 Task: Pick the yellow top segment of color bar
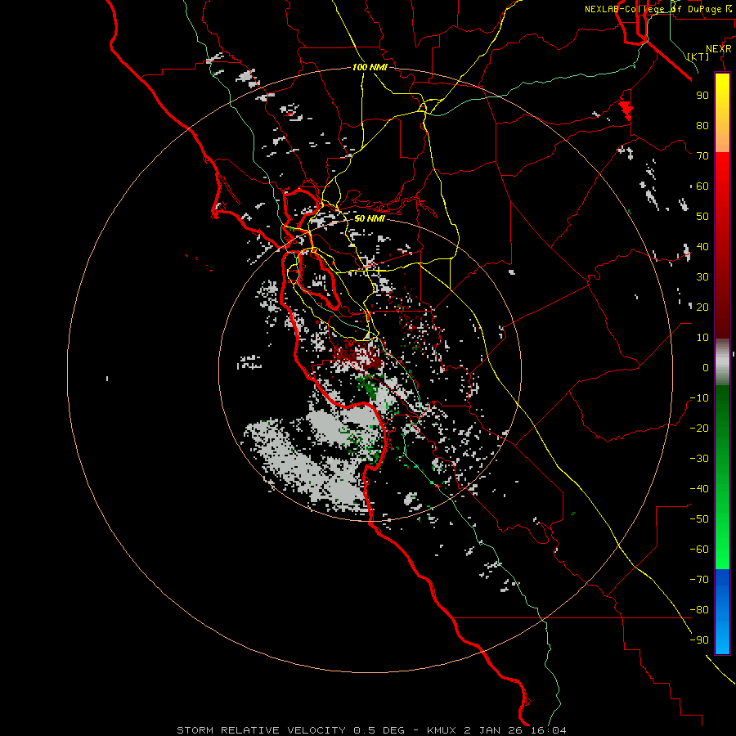click(x=722, y=113)
